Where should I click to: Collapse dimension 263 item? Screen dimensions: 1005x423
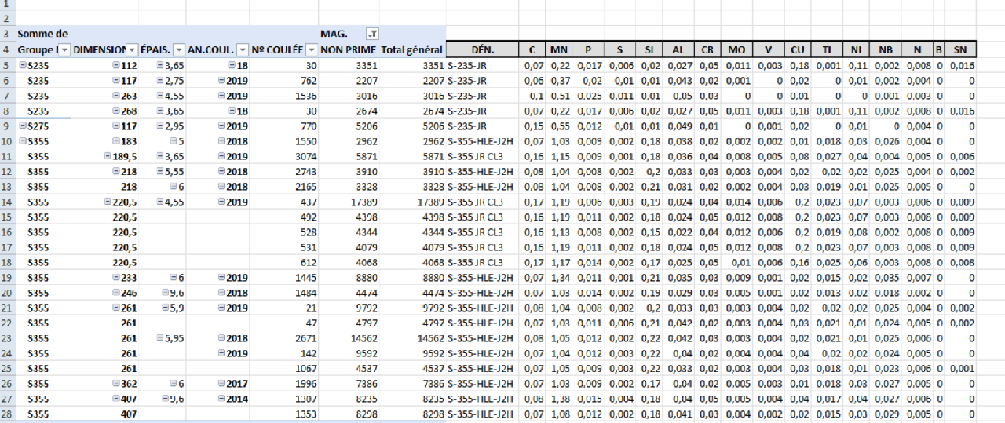point(116,96)
